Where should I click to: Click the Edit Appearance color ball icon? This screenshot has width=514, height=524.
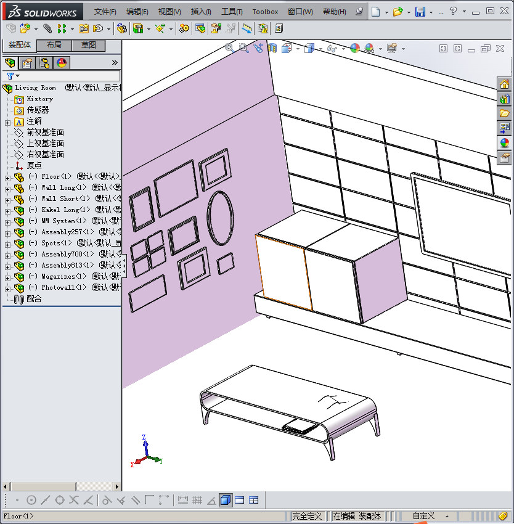355,48
